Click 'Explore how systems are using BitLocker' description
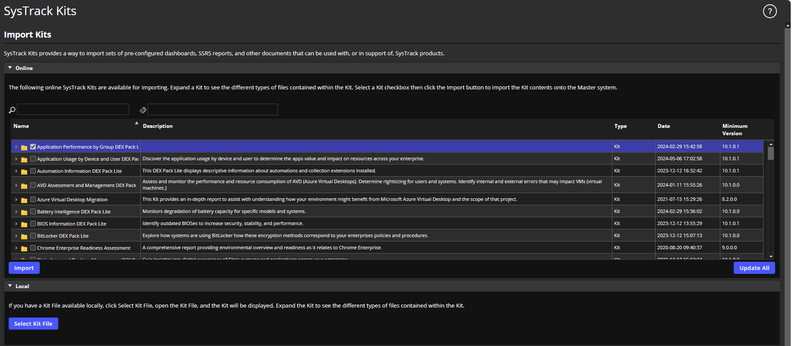The height and width of the screenshot is (346, 792). tap(285, 235)
